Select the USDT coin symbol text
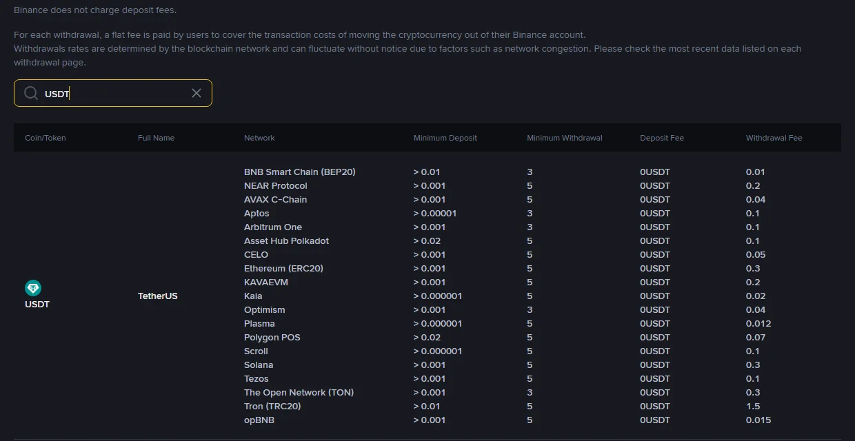This screenshot has height=441, width=855. (37, 304)
